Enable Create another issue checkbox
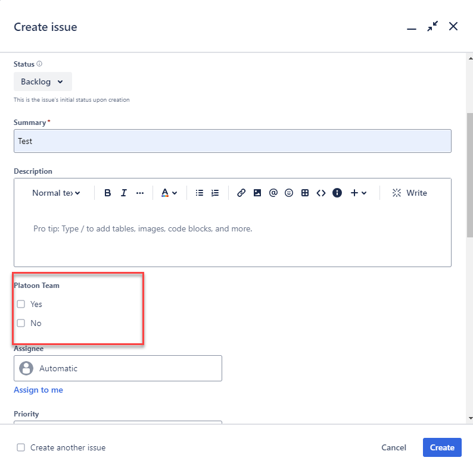 [x=21, y=447]
